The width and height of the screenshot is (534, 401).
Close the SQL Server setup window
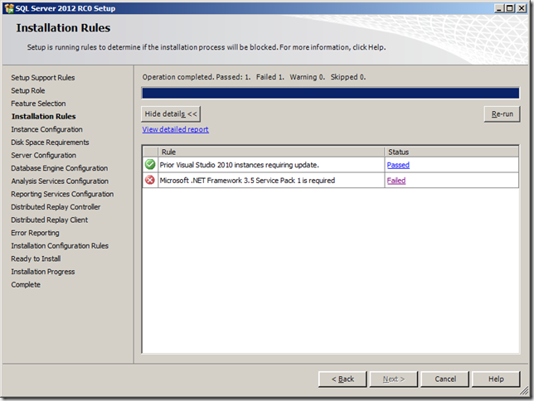[x=522, y=8]
